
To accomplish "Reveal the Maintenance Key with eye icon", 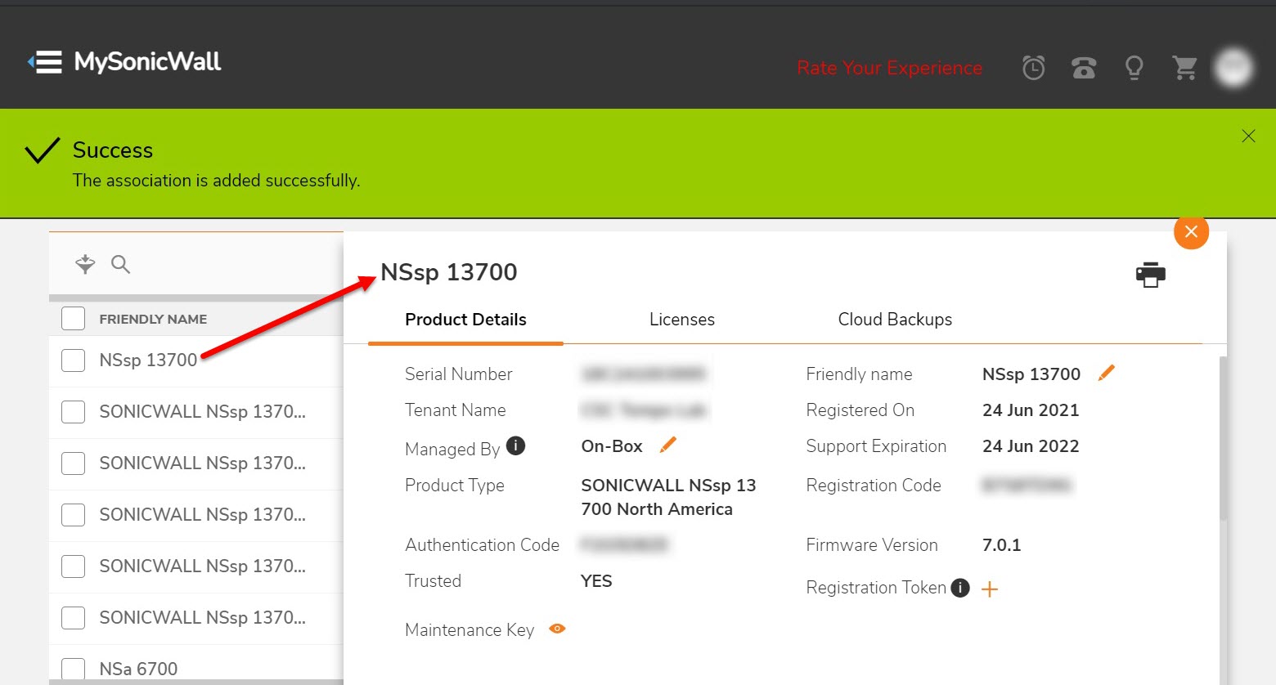I will coord(557,629).
